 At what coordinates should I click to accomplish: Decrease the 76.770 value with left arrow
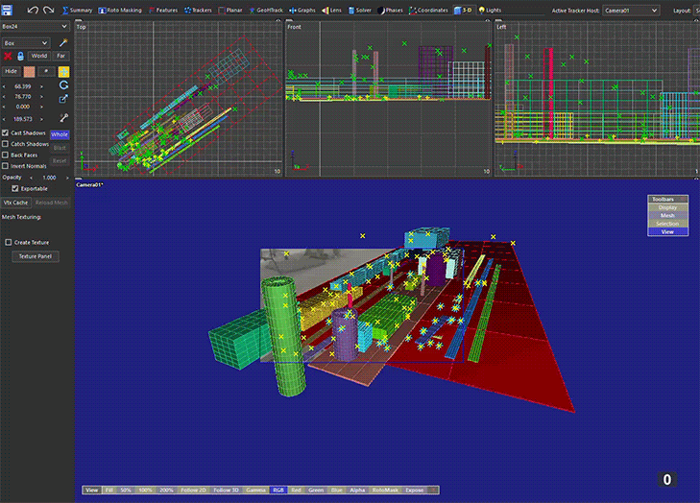4,96
